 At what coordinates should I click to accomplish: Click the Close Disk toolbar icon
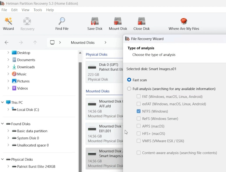pyautogui.click(x=141, y=21)
